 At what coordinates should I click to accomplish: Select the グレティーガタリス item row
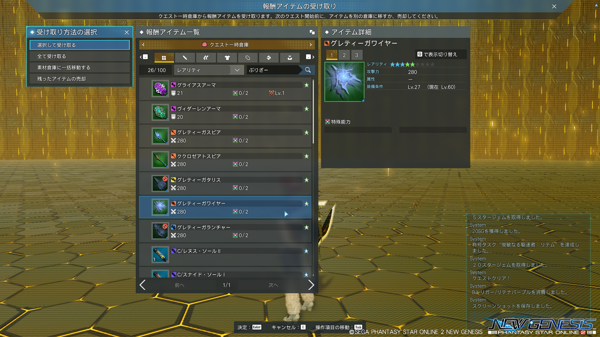pyautogui.click(x=225, y=183)
